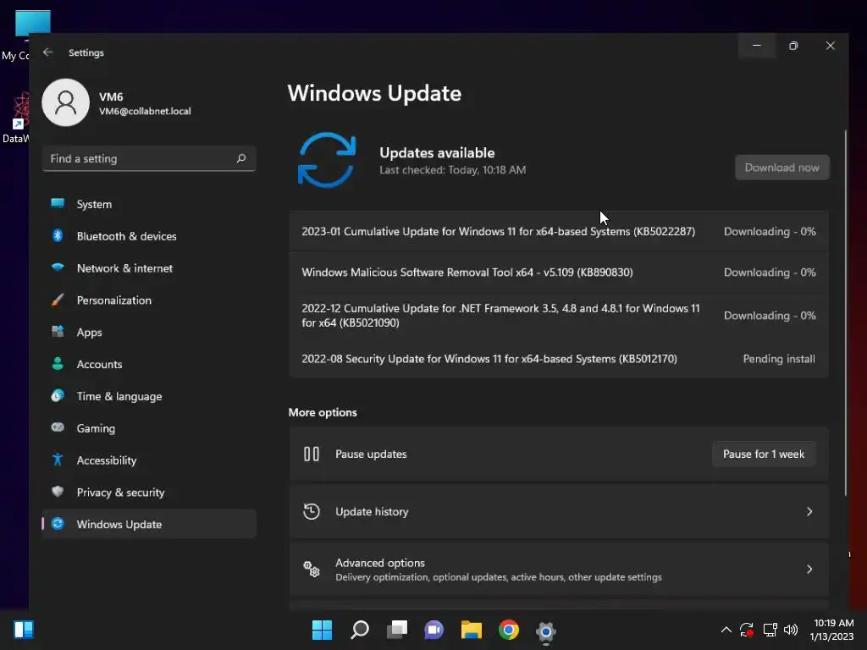Click the Windows Update sidebar icon
Image resolution: width=867 pixels, height=650 pixels.
click(58, 523)
